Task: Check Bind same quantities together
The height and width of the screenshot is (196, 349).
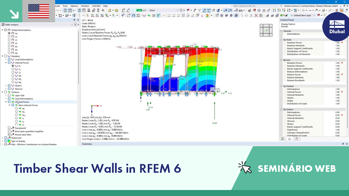Action: coord(9,131)
